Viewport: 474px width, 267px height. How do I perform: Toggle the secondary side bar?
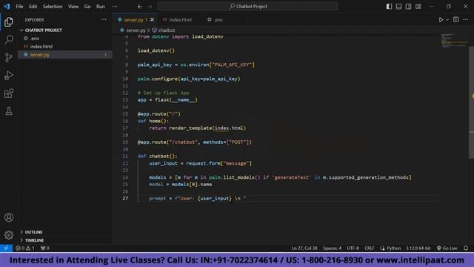click(408, 7)
